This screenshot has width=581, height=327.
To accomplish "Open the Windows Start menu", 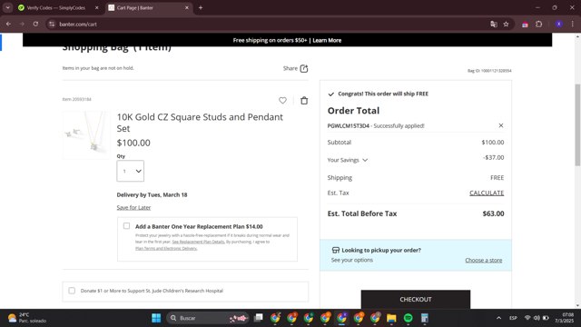I will pyautogui.click(x=156, y=318).
